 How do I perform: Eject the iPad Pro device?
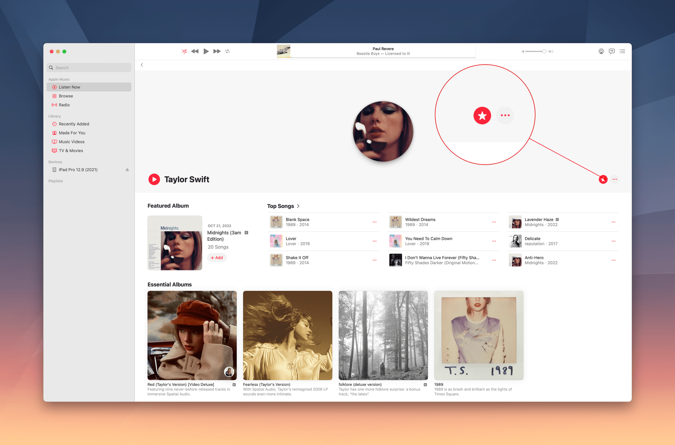(127, 170)
